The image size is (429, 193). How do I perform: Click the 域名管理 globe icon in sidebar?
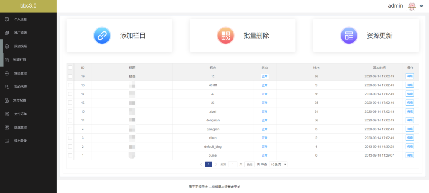pyautogui.click(x=7, y=73)
